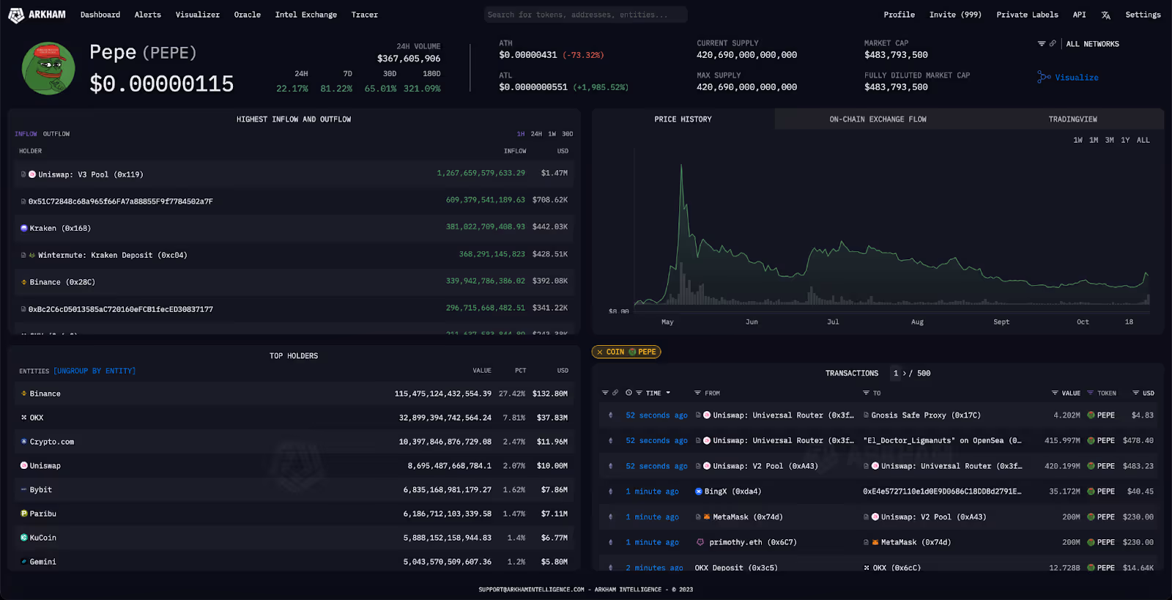Open the Tracer menu item
This screenshot has height=600, width=1172.
pos(365,15)
